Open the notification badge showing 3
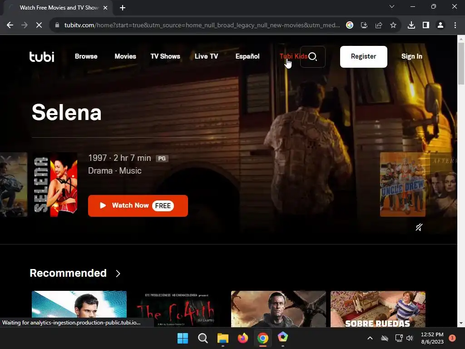Viewport: 465px width, 349px height. coord(452,338)
